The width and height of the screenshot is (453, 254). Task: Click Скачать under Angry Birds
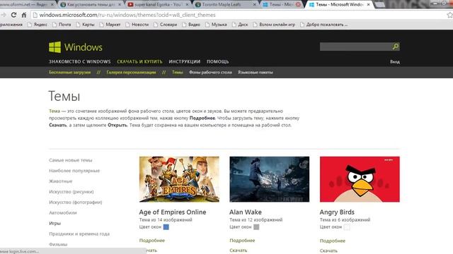pos(328,250)
